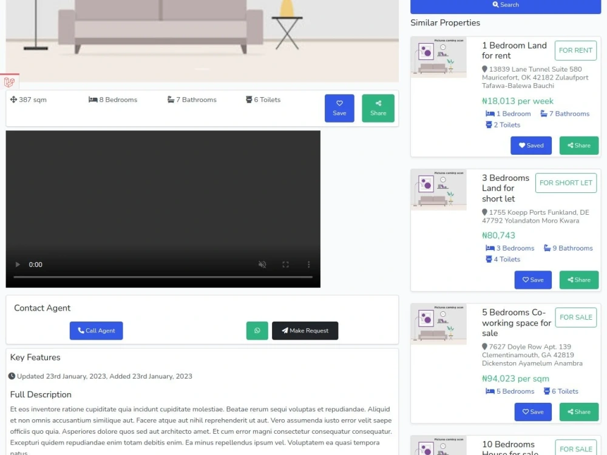Click the 7627 Doyle Row address
607x455 pixels.
coord(532,355)
